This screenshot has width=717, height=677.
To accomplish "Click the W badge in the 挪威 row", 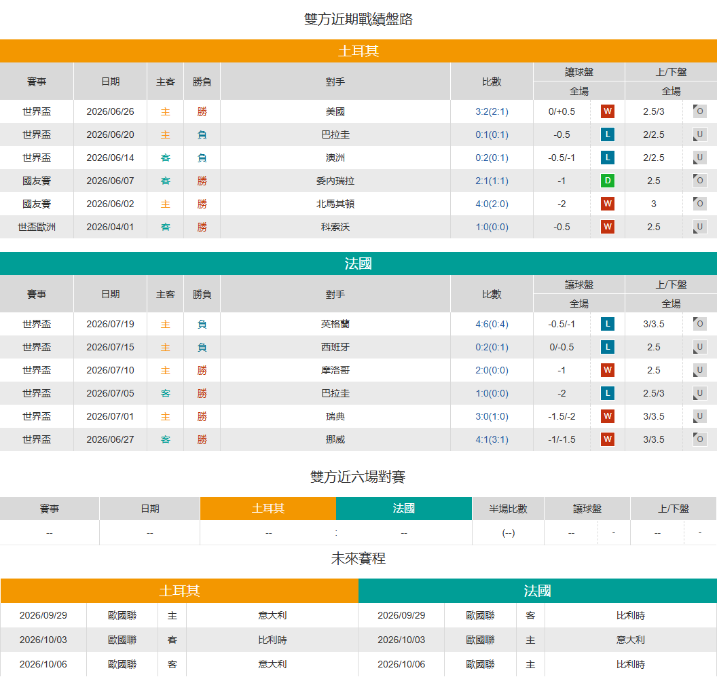I will (x=607, y=439).
